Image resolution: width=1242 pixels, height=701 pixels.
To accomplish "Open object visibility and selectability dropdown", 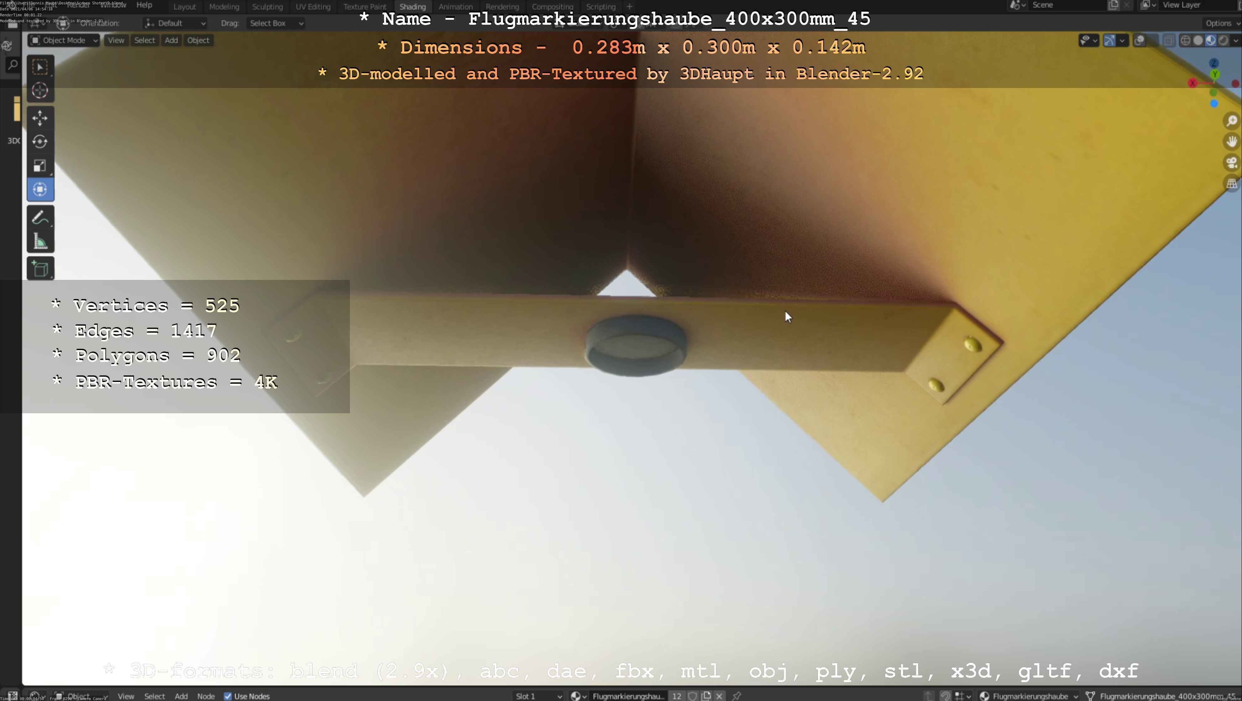I will pos(1089,40).
